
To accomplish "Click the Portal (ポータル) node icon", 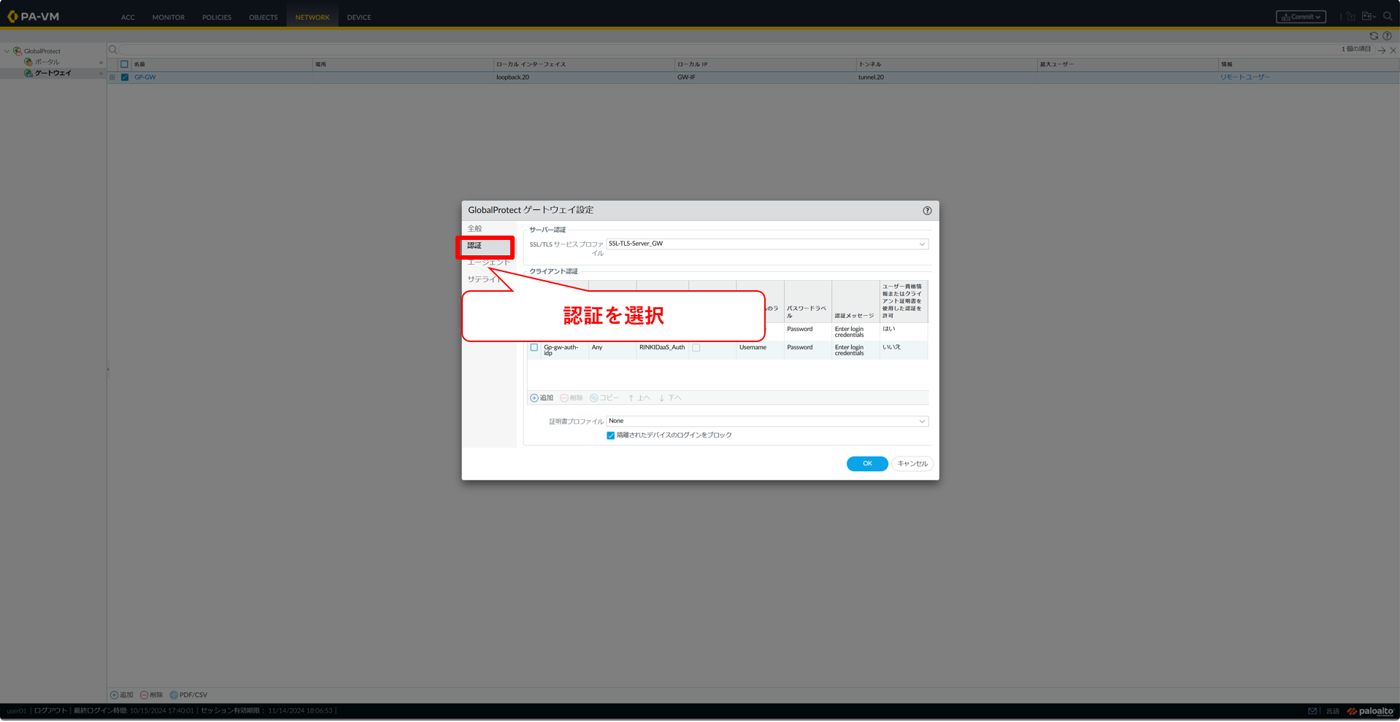I will tap(28, 62).
